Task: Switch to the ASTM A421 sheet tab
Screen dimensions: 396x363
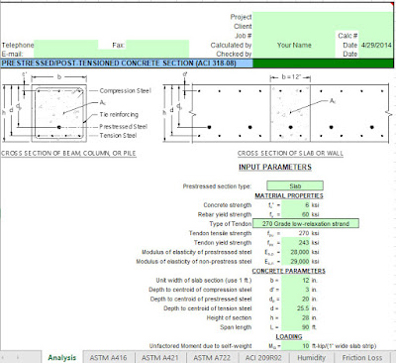Action: pyautogui.click(x=160, y=357)
